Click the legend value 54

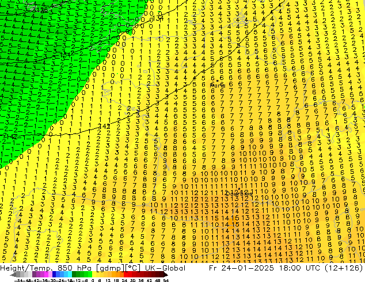166,280
